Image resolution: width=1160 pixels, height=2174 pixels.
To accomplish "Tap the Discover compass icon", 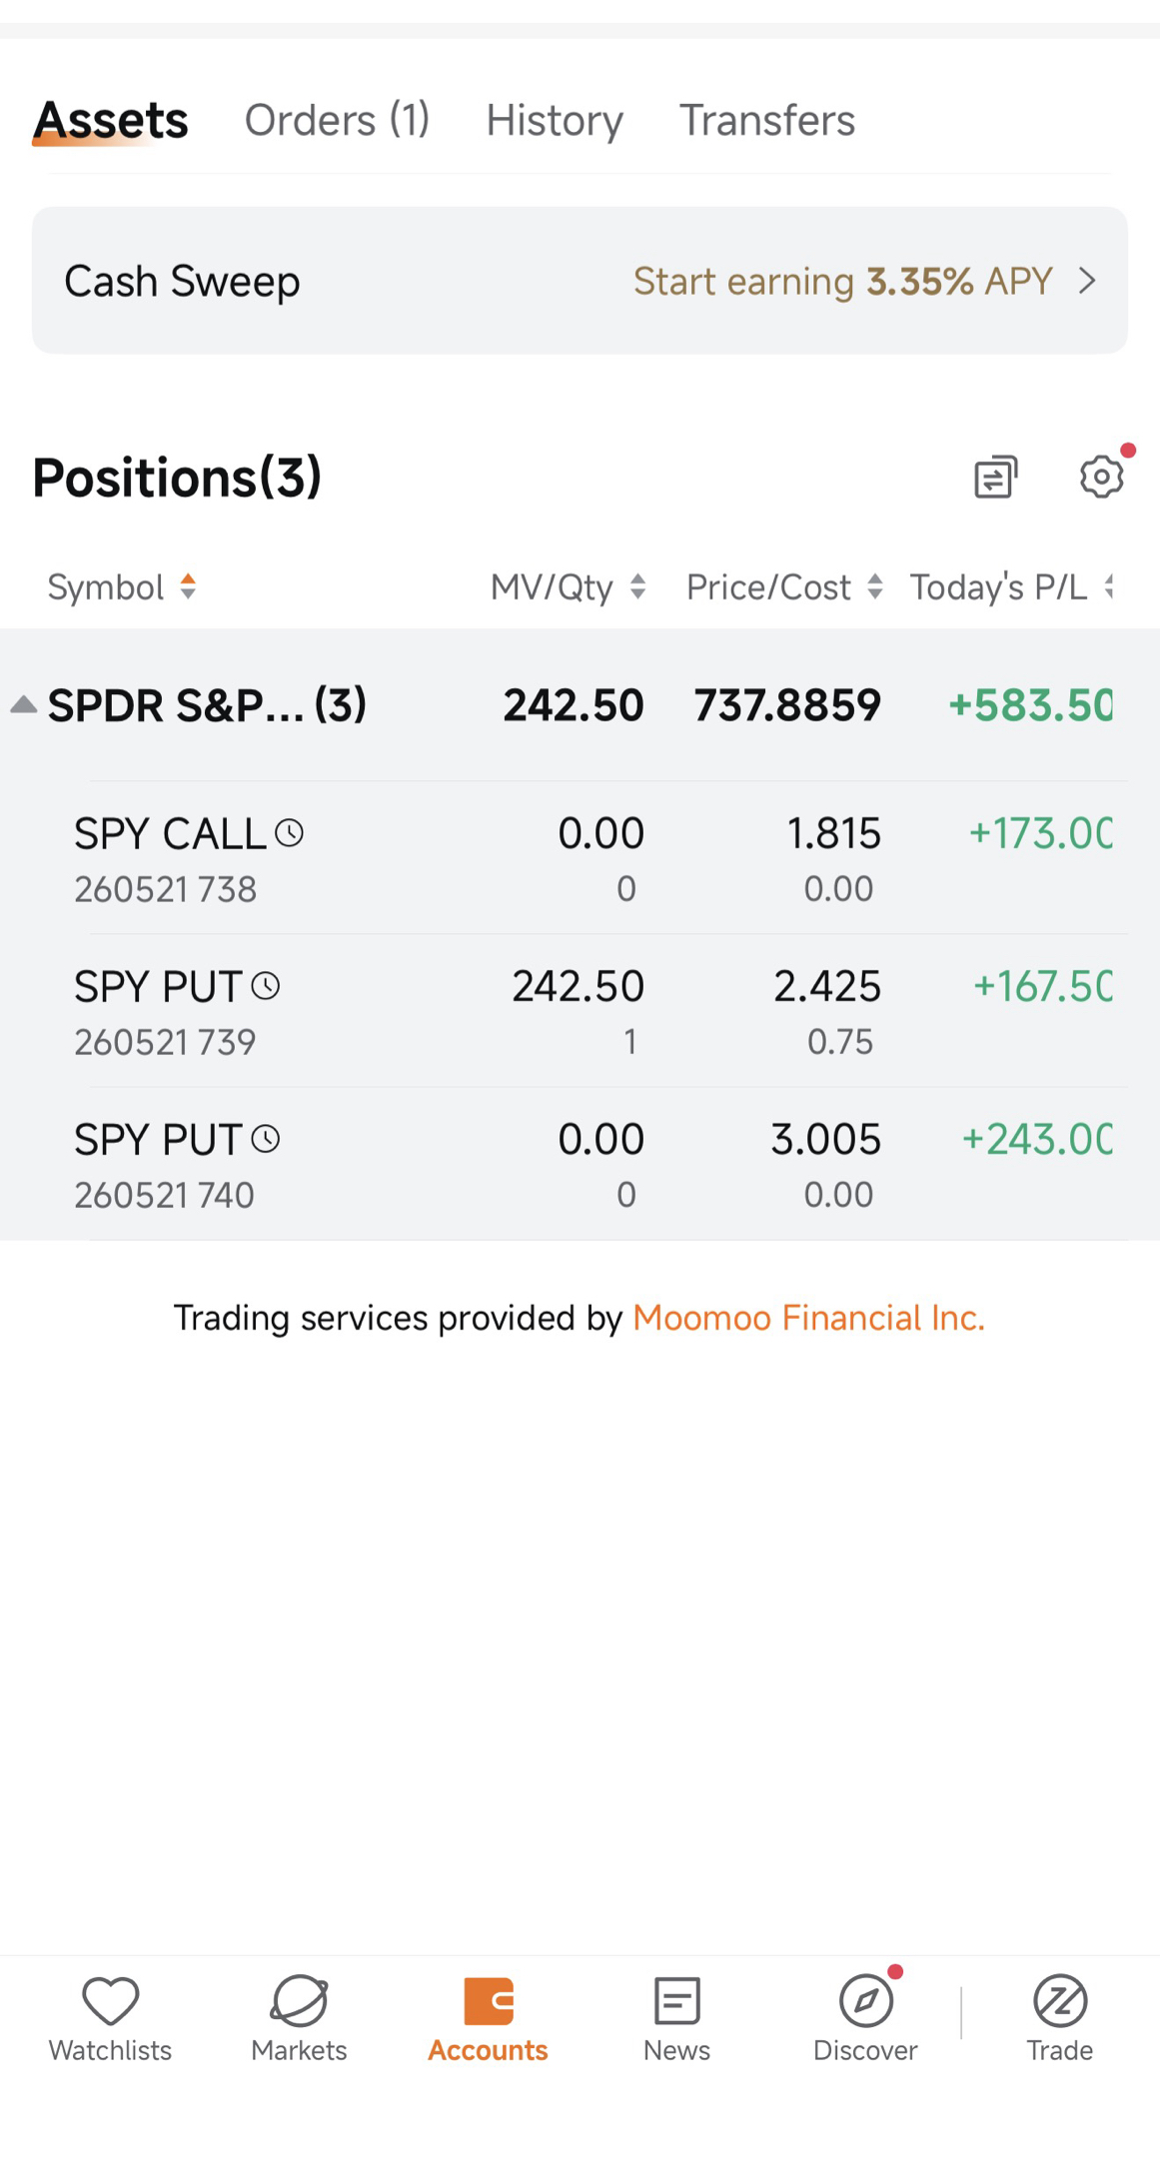I will tap(865, 2001).
